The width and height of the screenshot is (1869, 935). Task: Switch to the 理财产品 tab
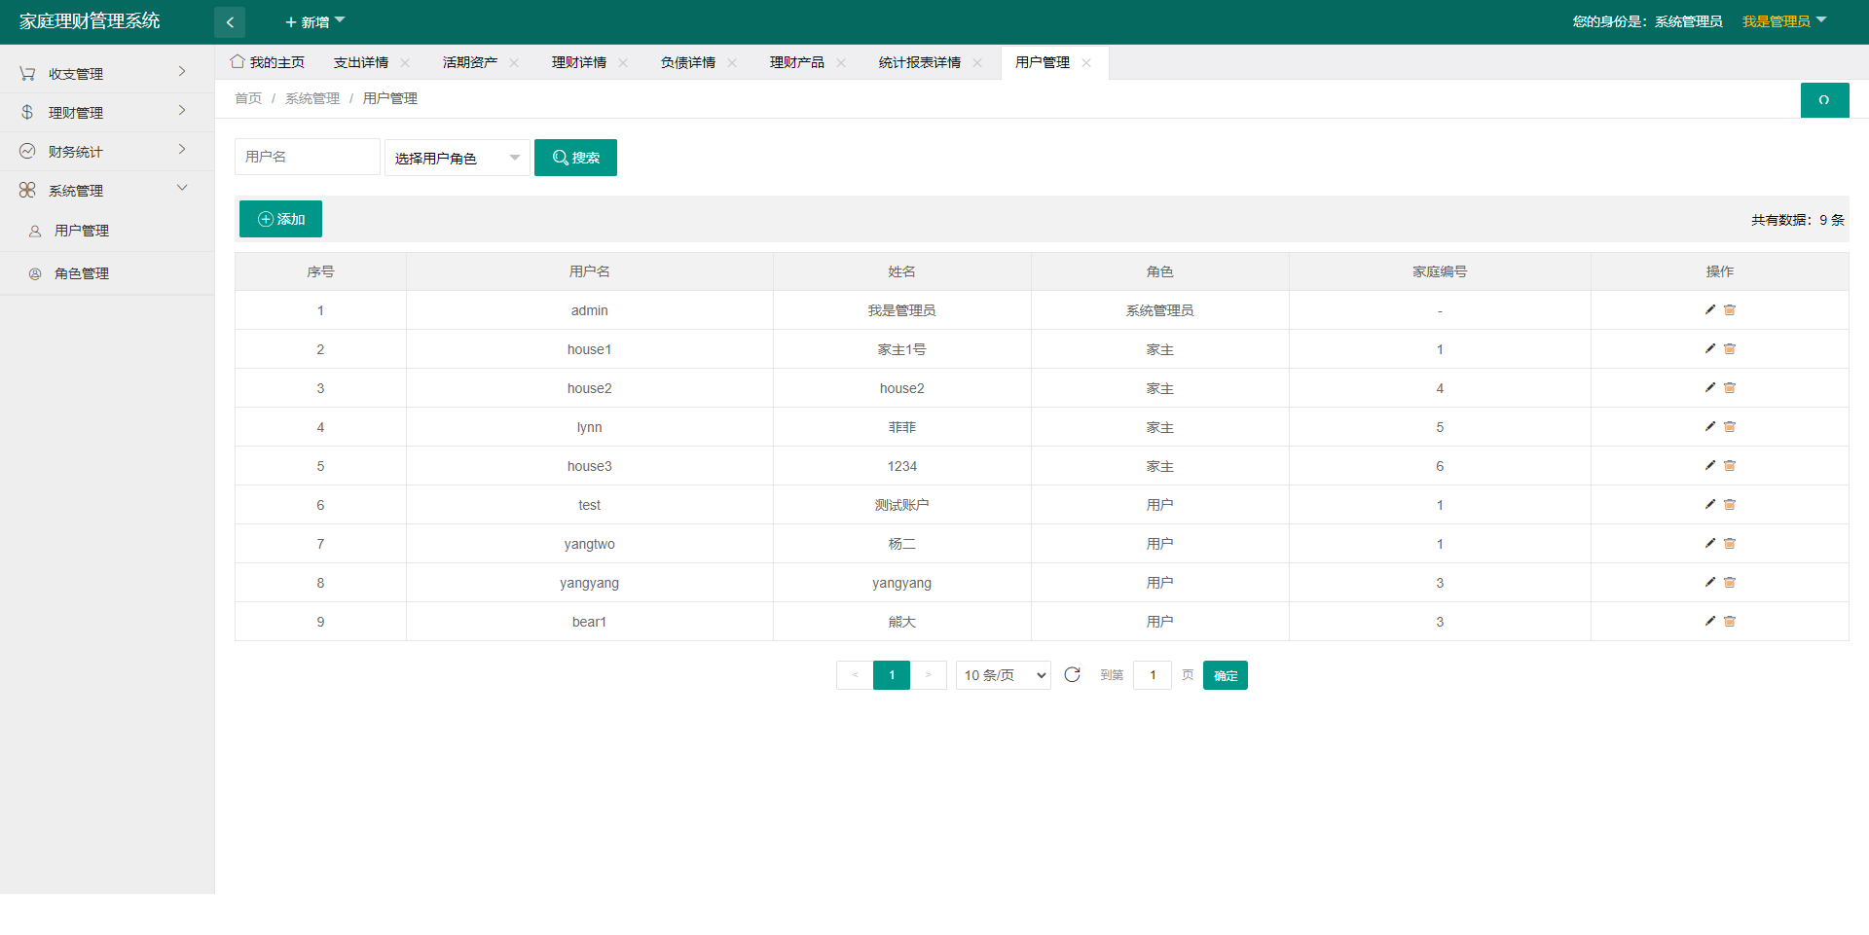pos(796,63)
